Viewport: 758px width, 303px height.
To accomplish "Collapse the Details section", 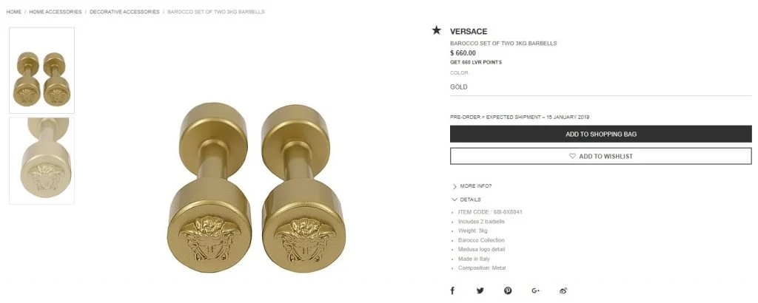I will point(466,200).
